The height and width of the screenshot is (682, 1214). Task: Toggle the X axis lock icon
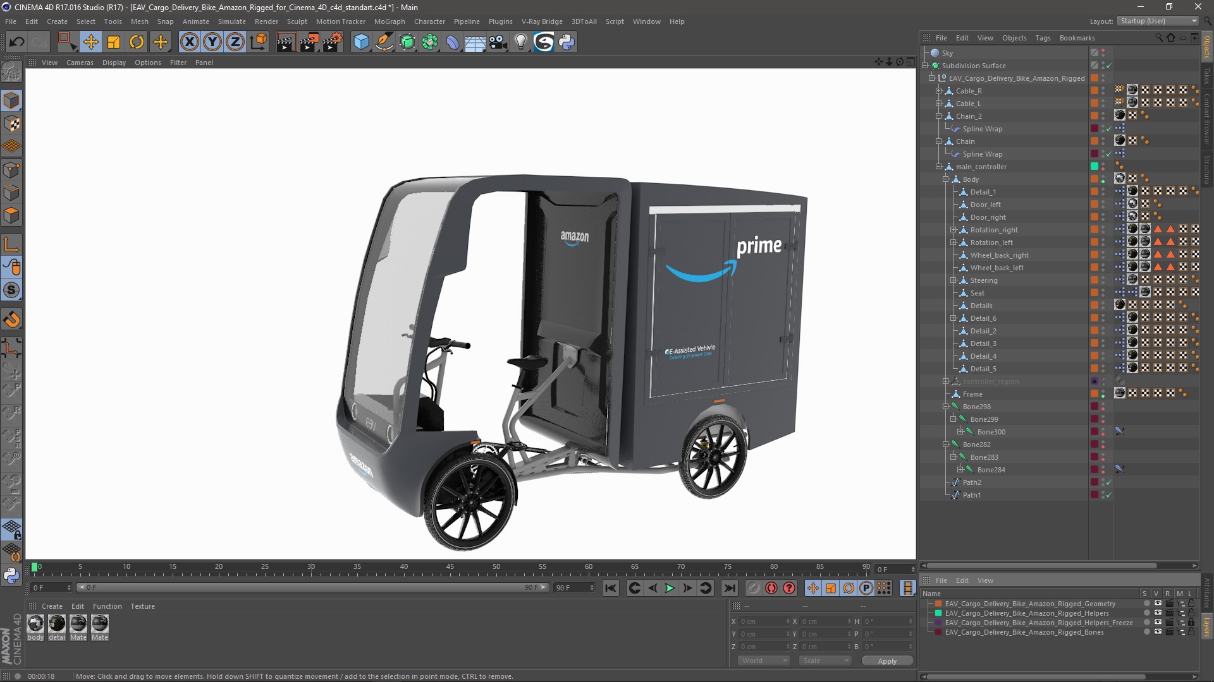[189, 42]
